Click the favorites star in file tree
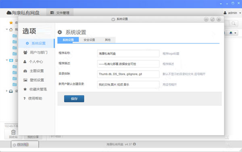242x152 pixels. coord(11,23)
